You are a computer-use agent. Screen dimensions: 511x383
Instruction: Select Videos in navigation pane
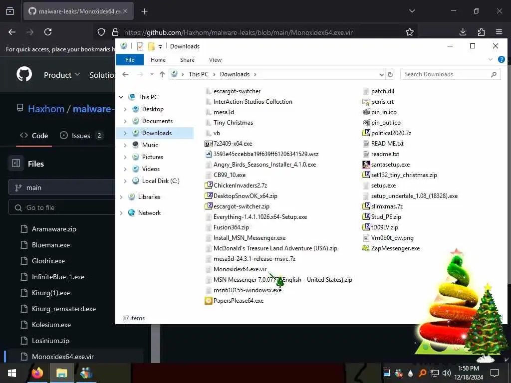coord(151,169)
